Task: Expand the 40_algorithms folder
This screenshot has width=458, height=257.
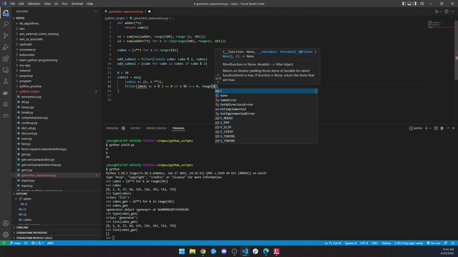Action: [29, 24]
